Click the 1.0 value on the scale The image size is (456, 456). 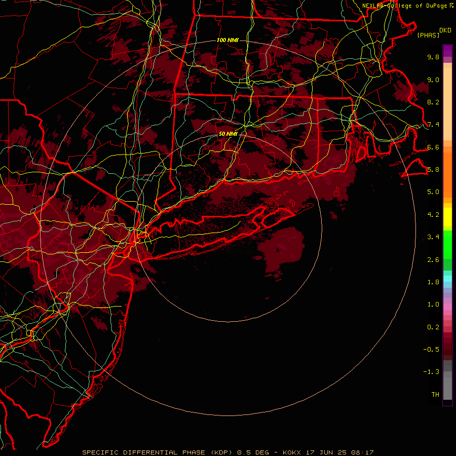(x=433, y=305)
